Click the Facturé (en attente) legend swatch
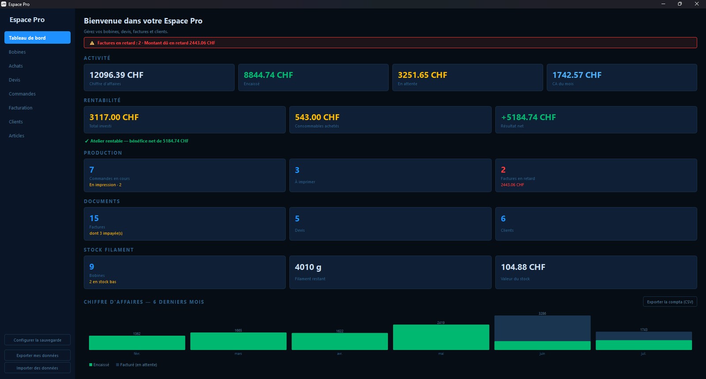706x379 pixels. tap(117, 365)
